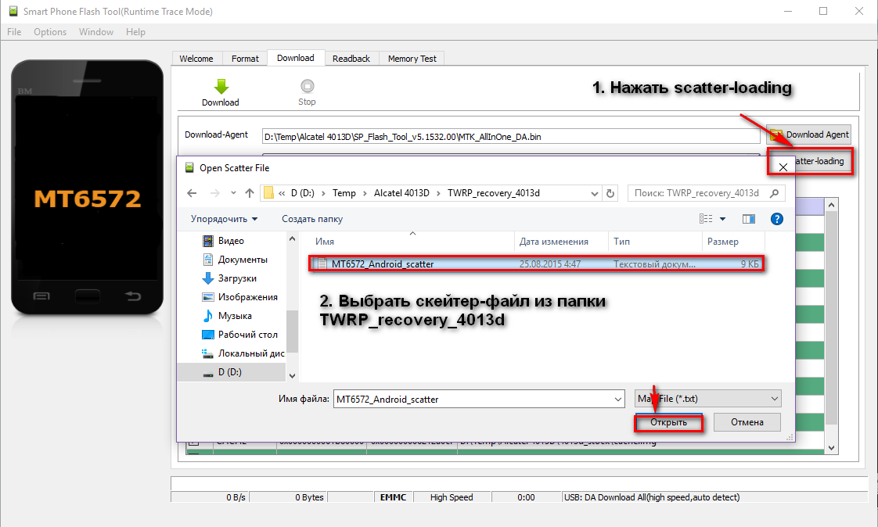Navigate up one folder level arrow
Image resolution: width=878 pixels, height=527 pixels.
(x=250, y=193)
